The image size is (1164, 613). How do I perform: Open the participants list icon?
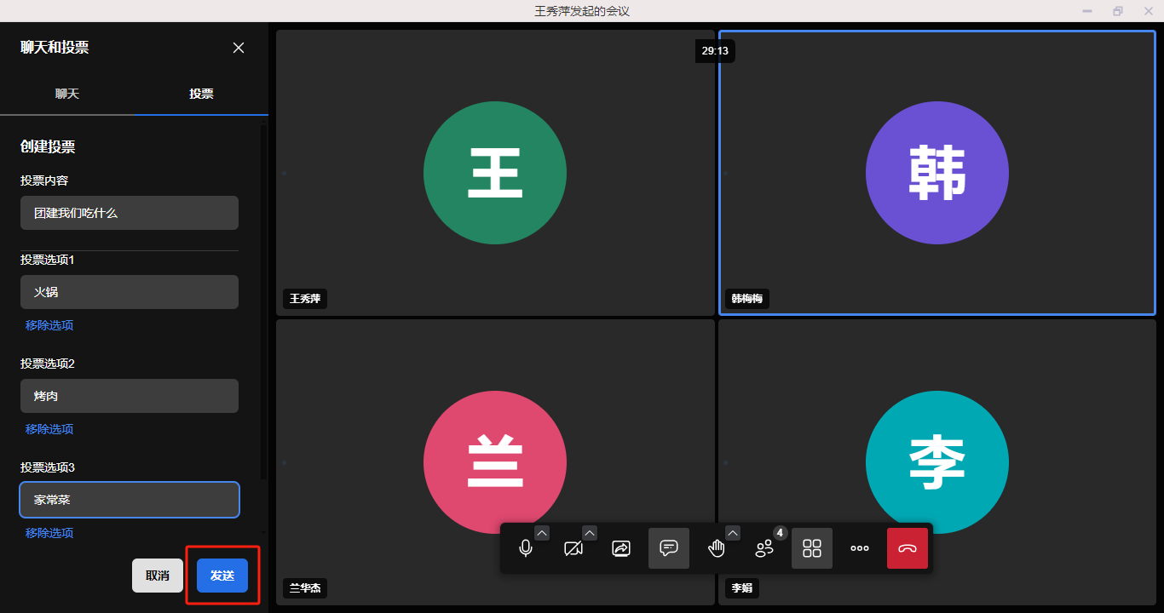coord(764,549)
